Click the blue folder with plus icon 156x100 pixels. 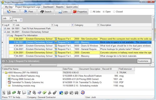(61, 93)
